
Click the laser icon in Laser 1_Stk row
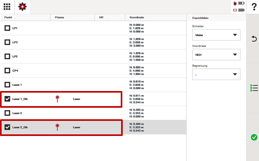click(x=57, y=99)
